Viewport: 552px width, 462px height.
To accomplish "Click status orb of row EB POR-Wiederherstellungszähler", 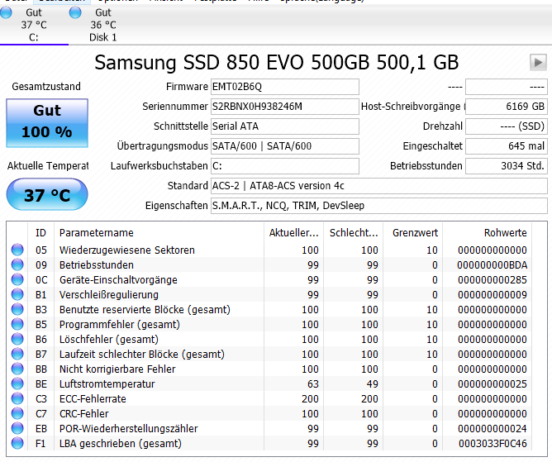I will (x=17, y=428).
